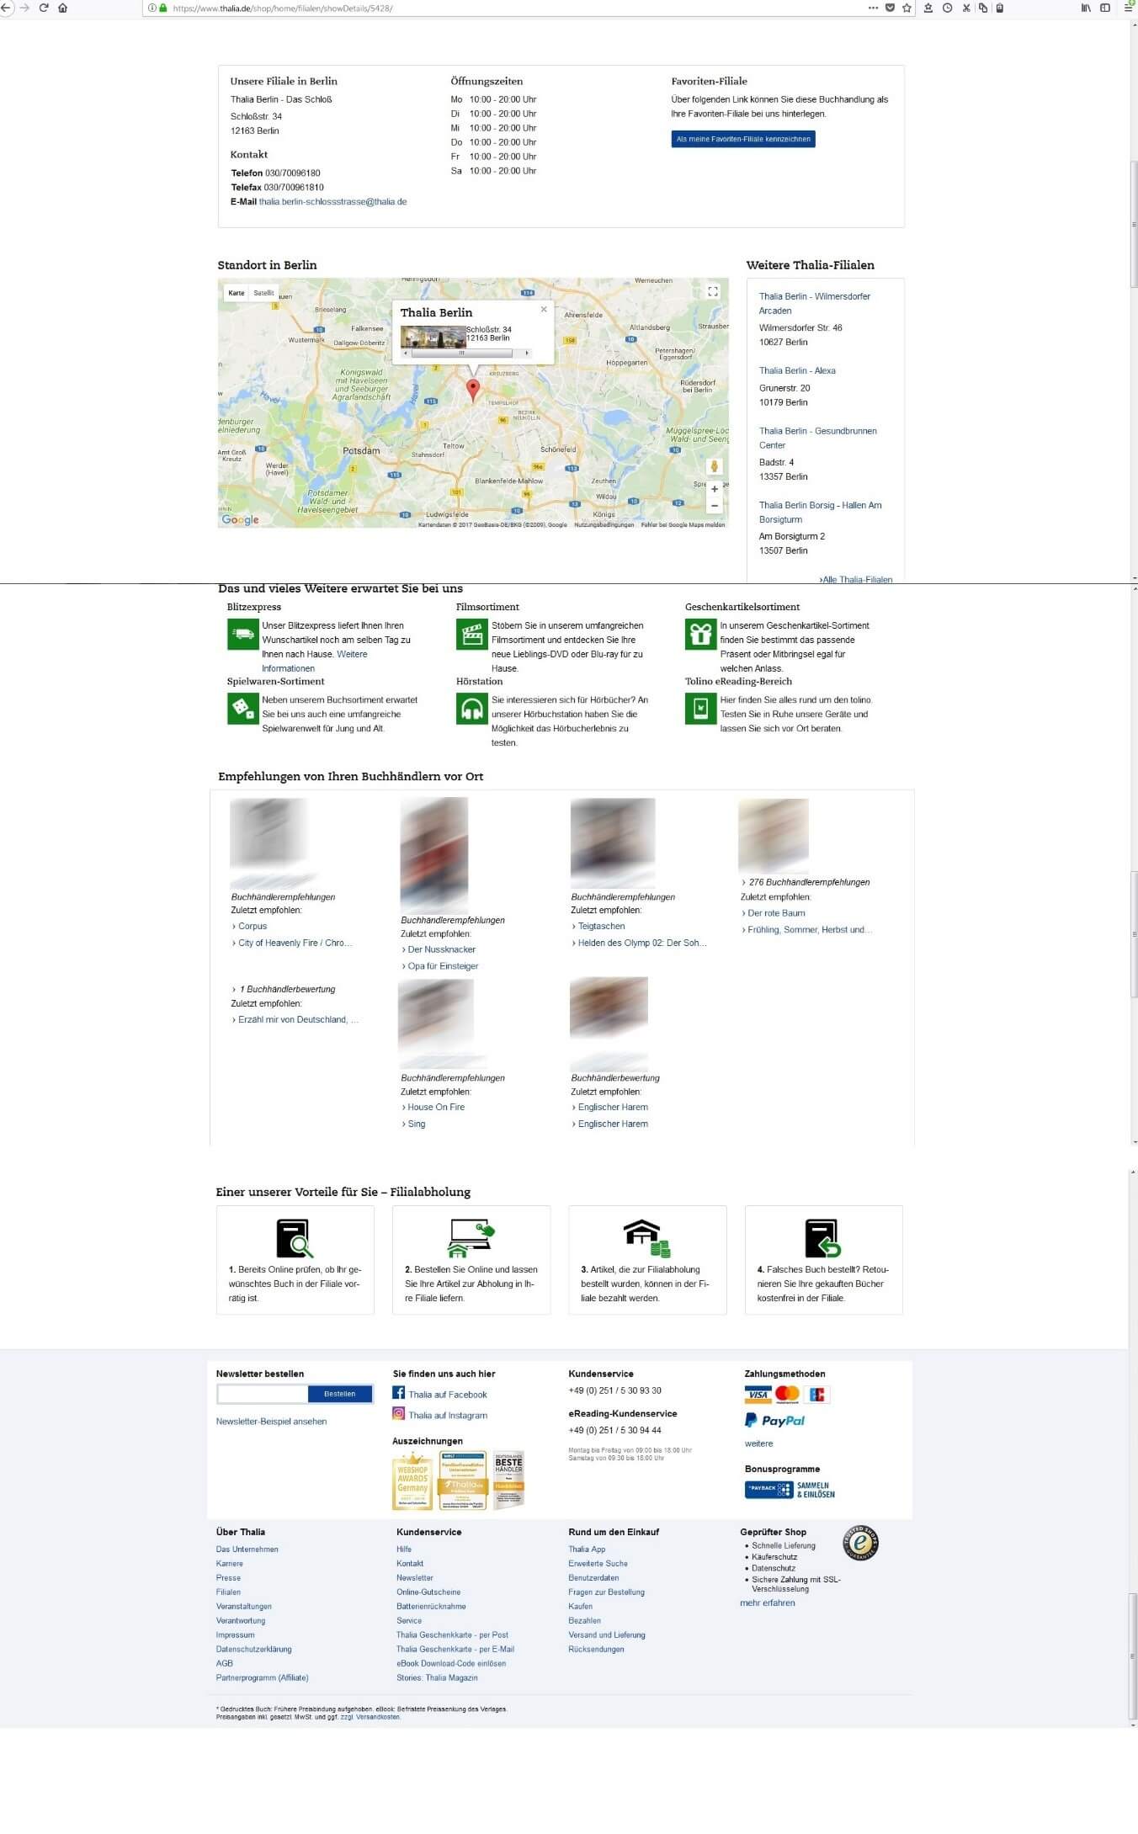
Task: Click the store photo thumbnail in map popup
Action: tap(433, 338)
